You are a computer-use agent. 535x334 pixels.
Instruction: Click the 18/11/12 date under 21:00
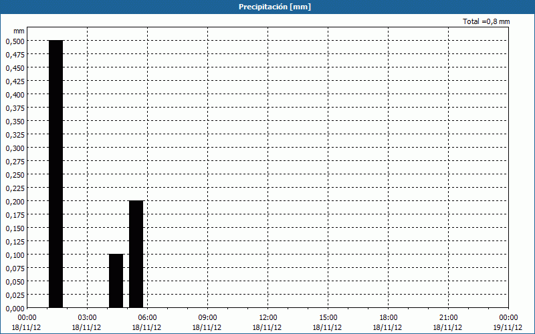point(447,328)
